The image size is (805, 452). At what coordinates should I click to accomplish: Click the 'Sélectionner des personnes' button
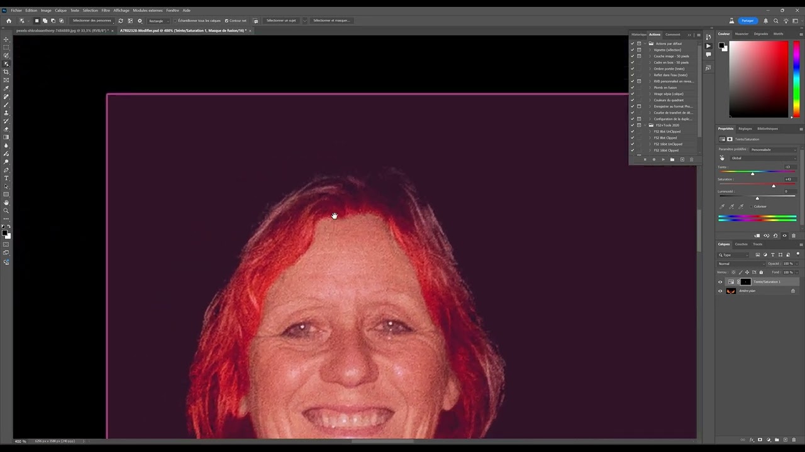click(x=92, y=21)
